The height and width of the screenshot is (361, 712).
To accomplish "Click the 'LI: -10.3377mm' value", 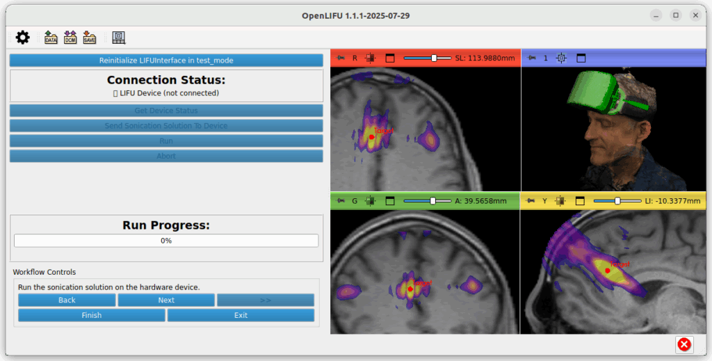I will click(x=672, y=201).
